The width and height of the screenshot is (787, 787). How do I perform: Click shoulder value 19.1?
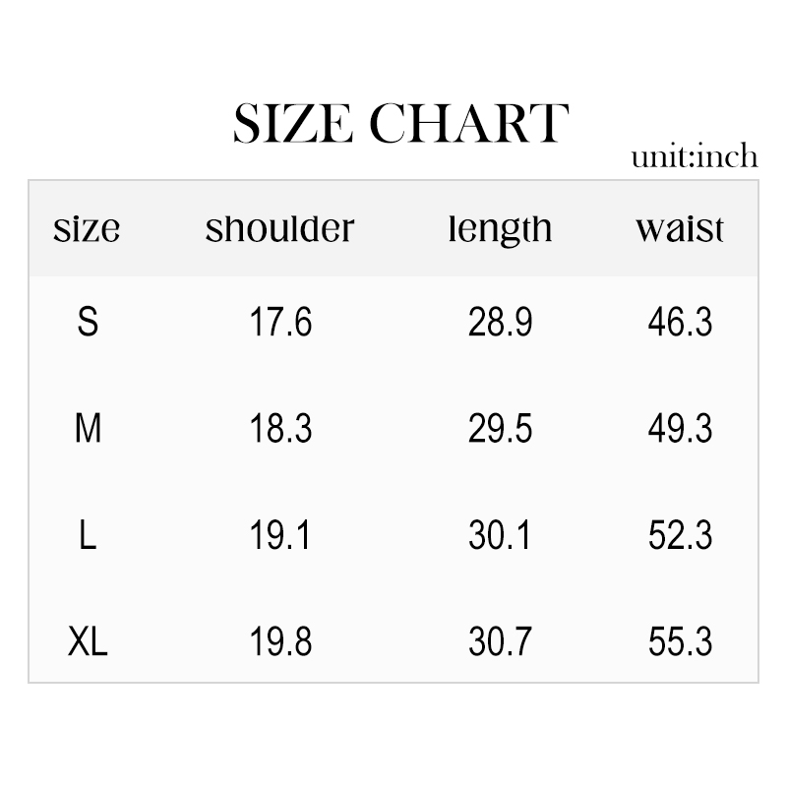[x=280, y=536]
